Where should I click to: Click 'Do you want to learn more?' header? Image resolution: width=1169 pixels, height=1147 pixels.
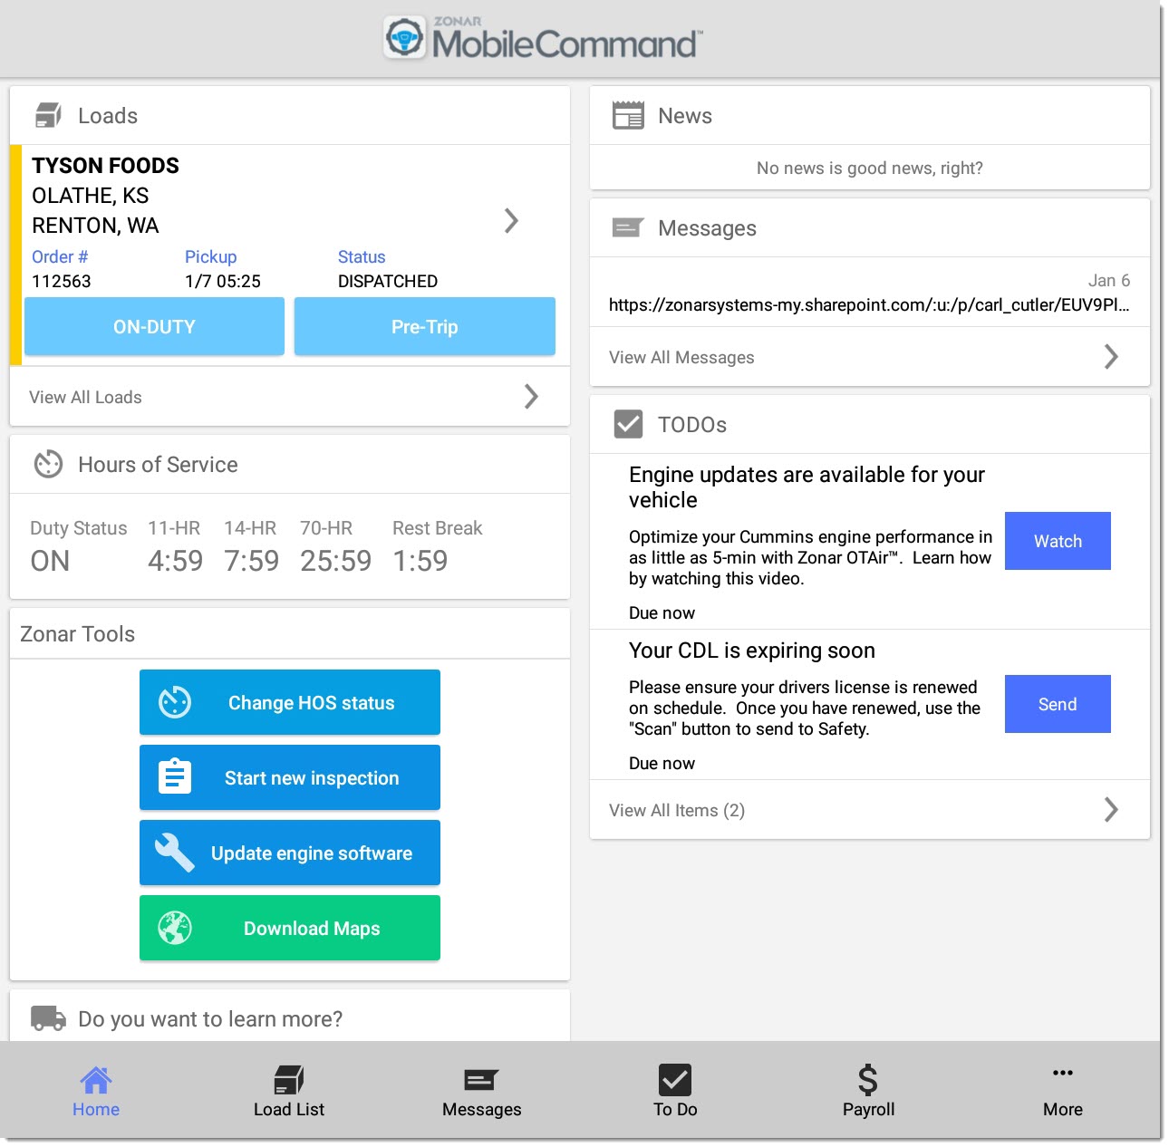pyautogui.click(x=210, y=1019)
